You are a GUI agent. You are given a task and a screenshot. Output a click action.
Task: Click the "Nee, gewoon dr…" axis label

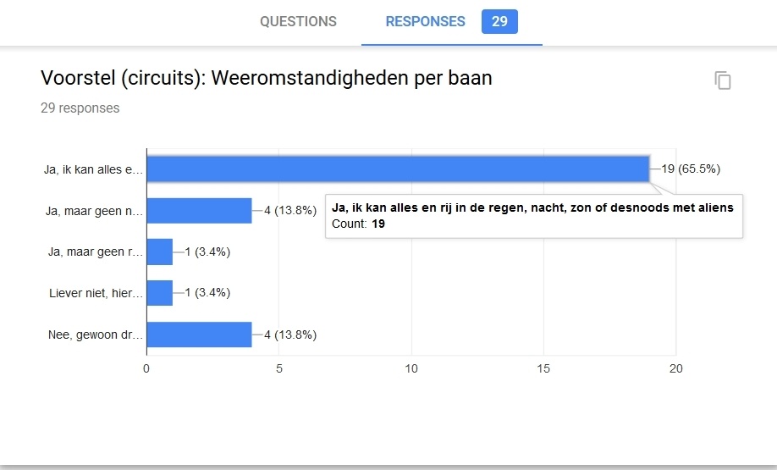pos(95,335)
